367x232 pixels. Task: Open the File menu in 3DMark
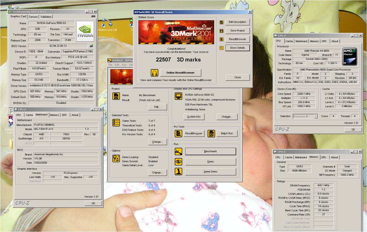110,65
